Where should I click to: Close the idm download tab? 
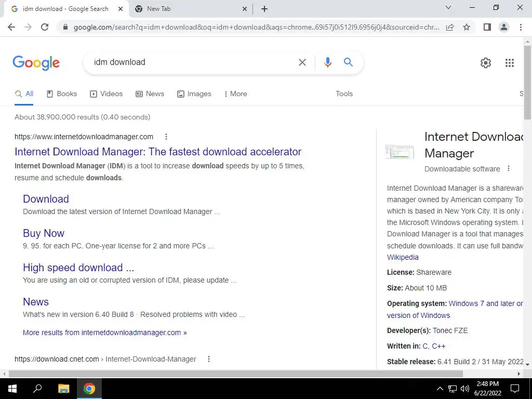point(121,9)
